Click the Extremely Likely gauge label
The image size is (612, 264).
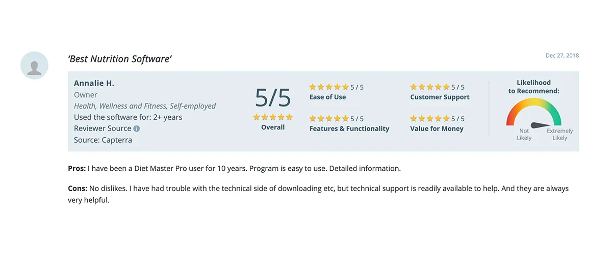pyautogui.click(x=559, y=135)
